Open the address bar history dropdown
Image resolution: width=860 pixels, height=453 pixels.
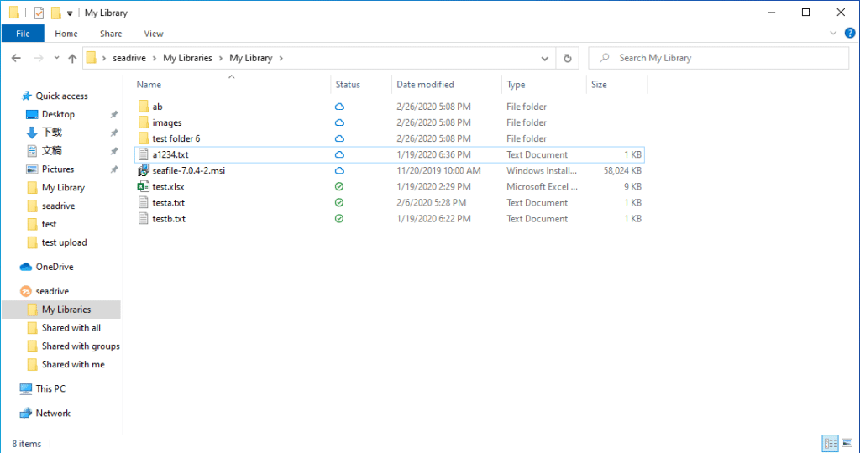(x=545, y=58)
